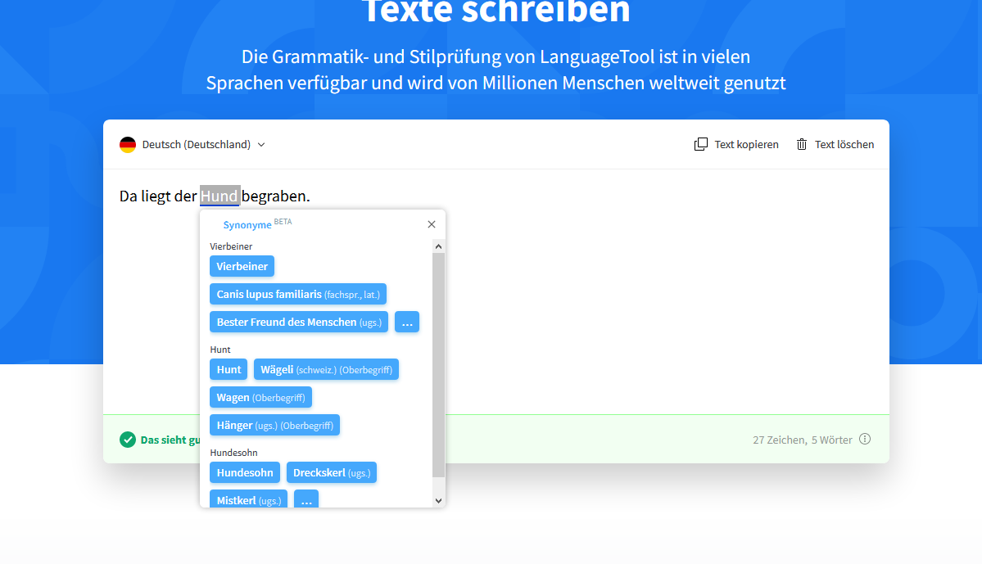
Task: Choose synonym Bester Freund des Menschen
Action: click(x=299, y=322)
